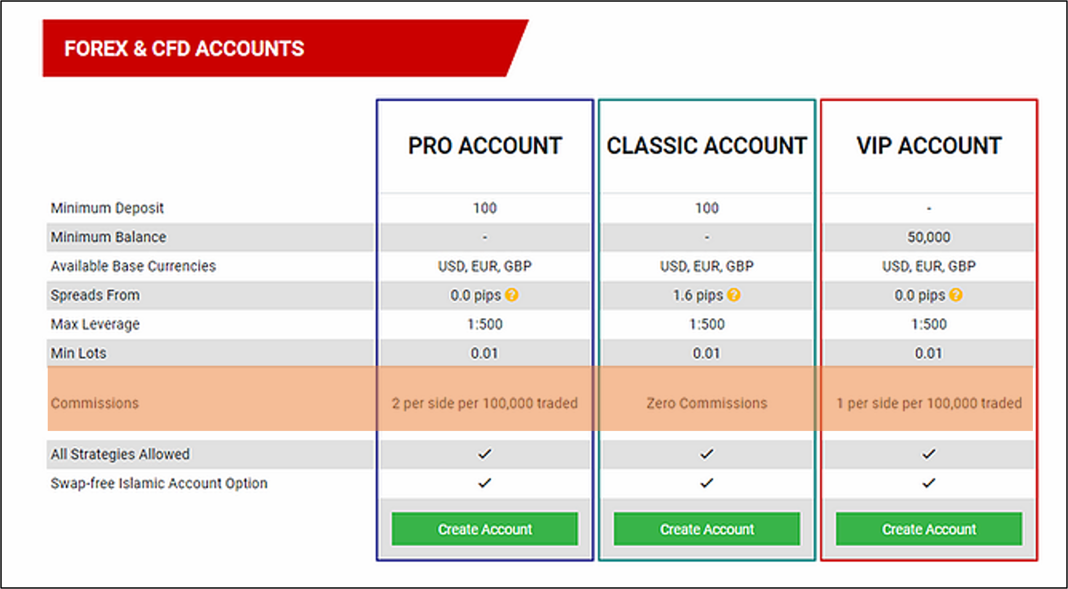Screen dimensions: 1068x589
Task: Select the CLASSIC ACCOUNT heading
Action: 707,146
